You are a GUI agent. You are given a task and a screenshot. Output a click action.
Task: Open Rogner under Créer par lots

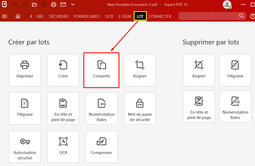tap(140, 70)
